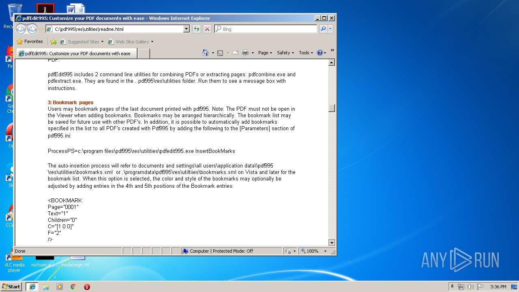This screenshot has width=519, height=292.
Task: Click the vertical scrollbar thumb
Action: tap(332, 108)
